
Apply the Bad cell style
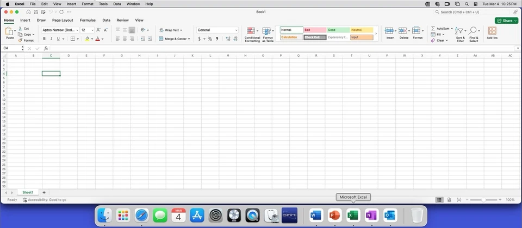coord(315,30)
